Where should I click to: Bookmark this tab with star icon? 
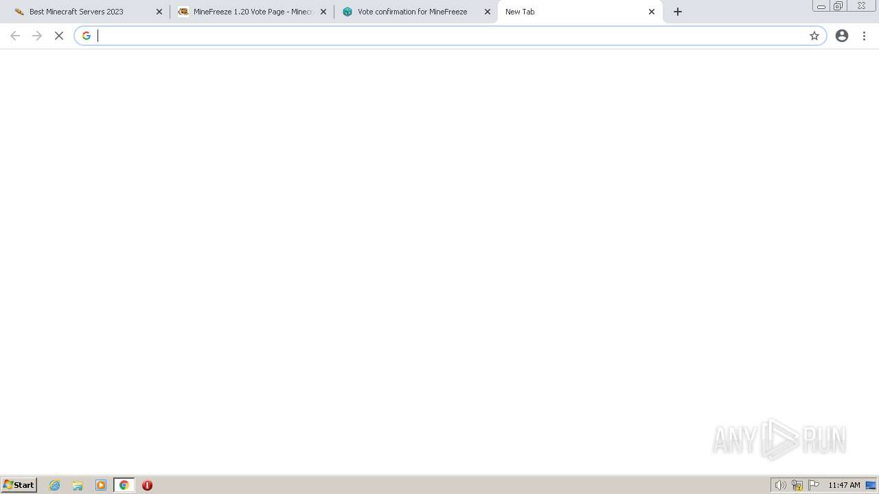814,36
